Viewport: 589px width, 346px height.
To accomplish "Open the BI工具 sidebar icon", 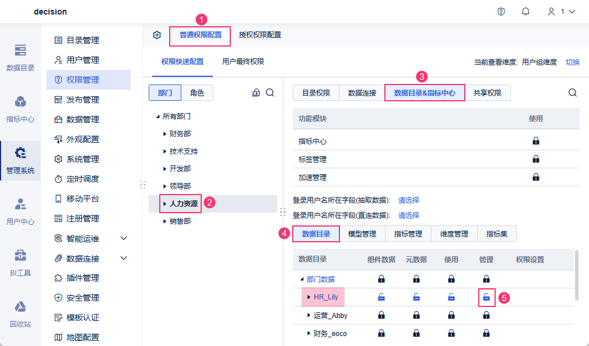I will (x=20, y=262).
